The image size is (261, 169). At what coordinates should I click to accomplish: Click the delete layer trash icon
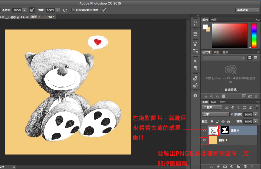tap(252, 166)
